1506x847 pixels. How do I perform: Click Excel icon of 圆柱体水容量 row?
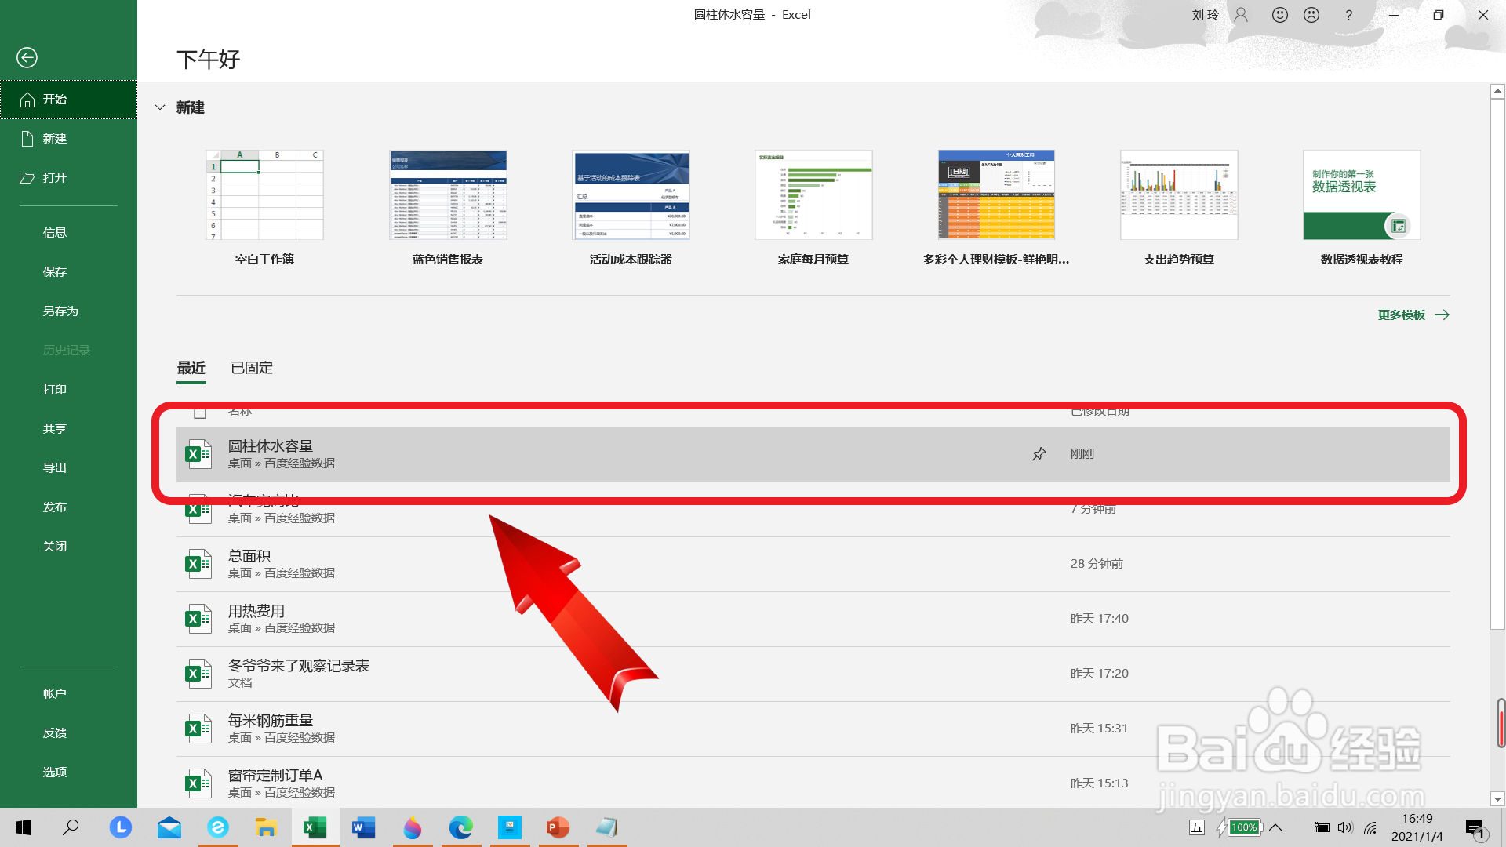point(198,454)
